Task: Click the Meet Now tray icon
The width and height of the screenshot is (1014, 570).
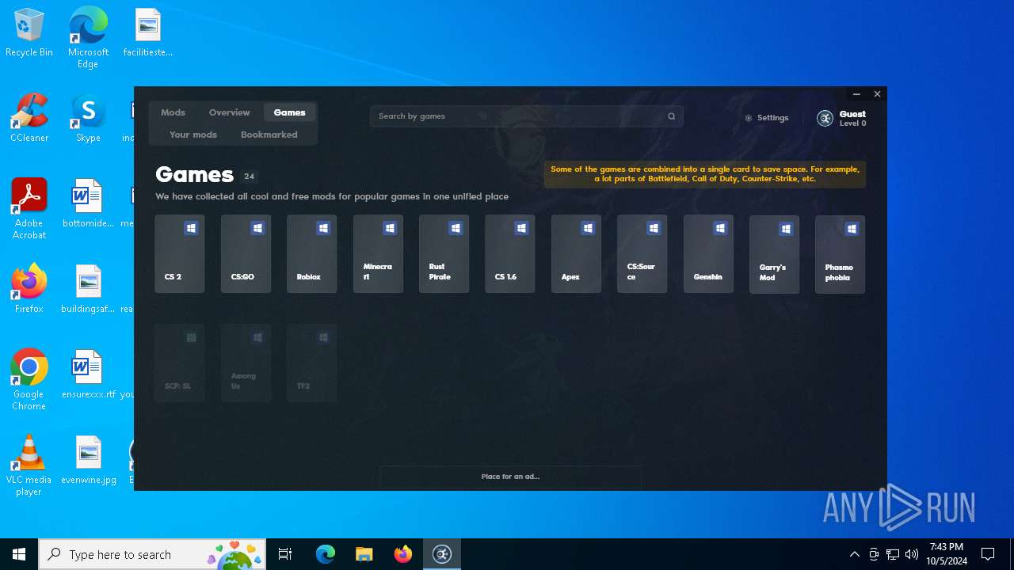Action: [x=874, y=554]
